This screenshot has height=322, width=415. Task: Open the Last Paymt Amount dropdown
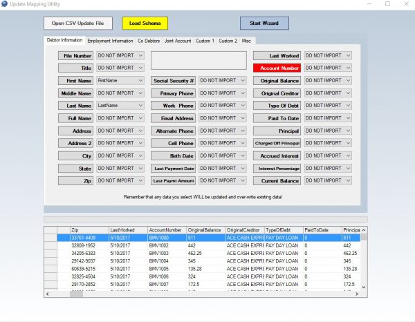click(222, 180)
